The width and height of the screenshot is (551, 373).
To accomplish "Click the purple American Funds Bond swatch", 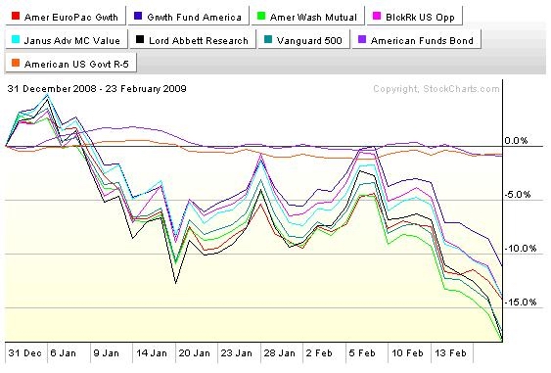I will [x=362, y=39].
